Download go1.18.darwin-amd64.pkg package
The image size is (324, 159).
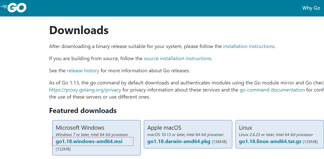(x=179, y=141)
